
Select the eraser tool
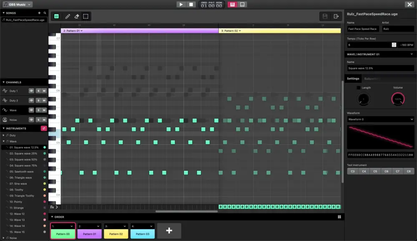click(x=77, y=17)
